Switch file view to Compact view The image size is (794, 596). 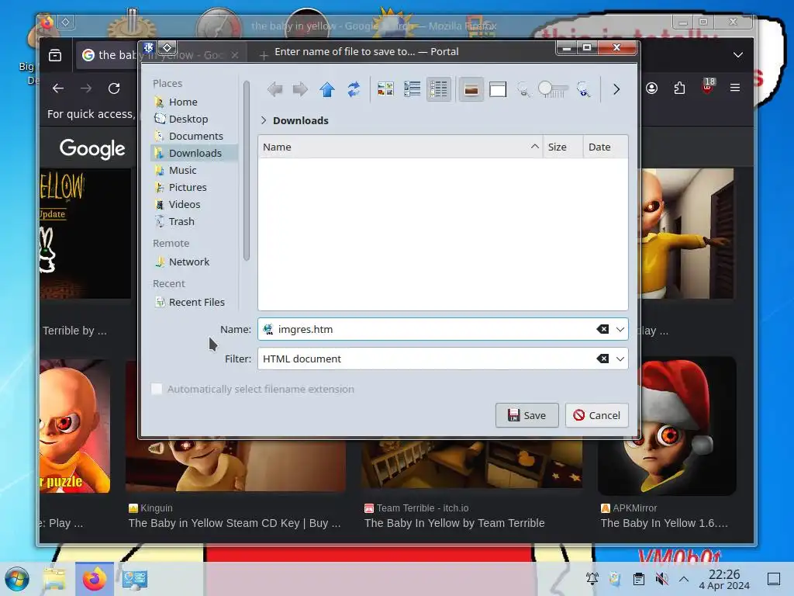coord(413,90)
